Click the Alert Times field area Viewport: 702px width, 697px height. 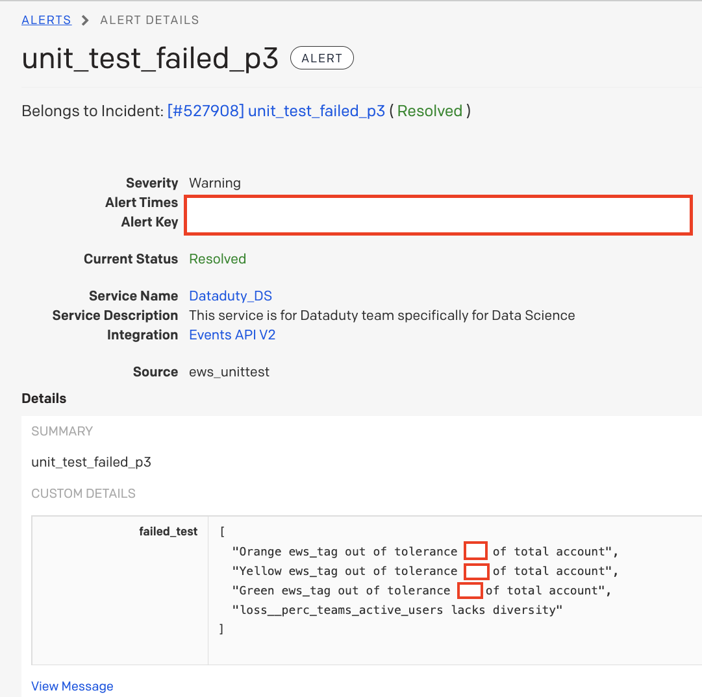pyautogui.click(x=438, y=204)
